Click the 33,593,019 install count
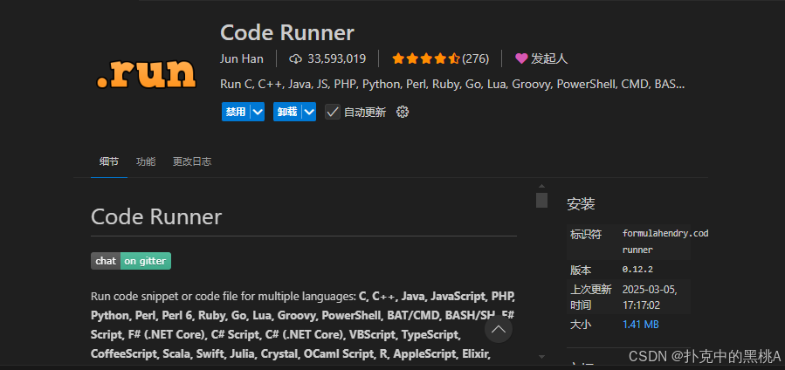 (x=336, y=58)
